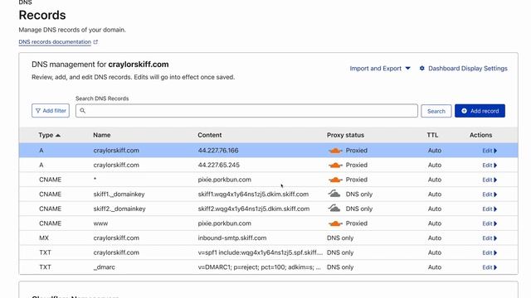Click the external link icon beside documentation
This screenshot has width=531, height=298.
(95, 42)
